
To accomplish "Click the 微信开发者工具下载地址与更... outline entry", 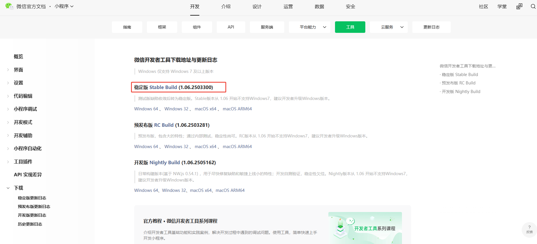I will 467,66.
